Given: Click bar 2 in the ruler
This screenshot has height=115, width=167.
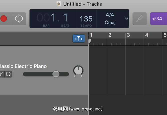Looking at the screenshot, I should pos(110,35).
